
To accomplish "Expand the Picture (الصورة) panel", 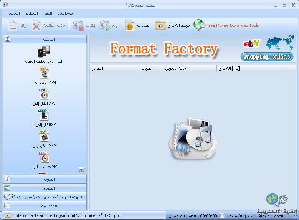I will [x=45, y=188].
